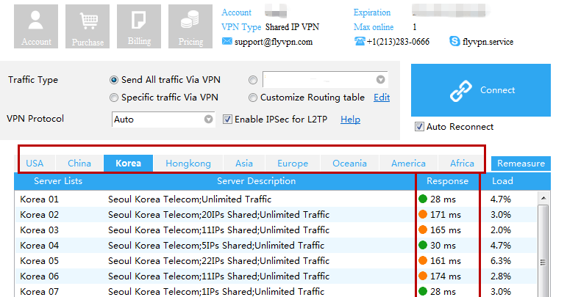Select Customize Routing table option

tap(253, 98)
